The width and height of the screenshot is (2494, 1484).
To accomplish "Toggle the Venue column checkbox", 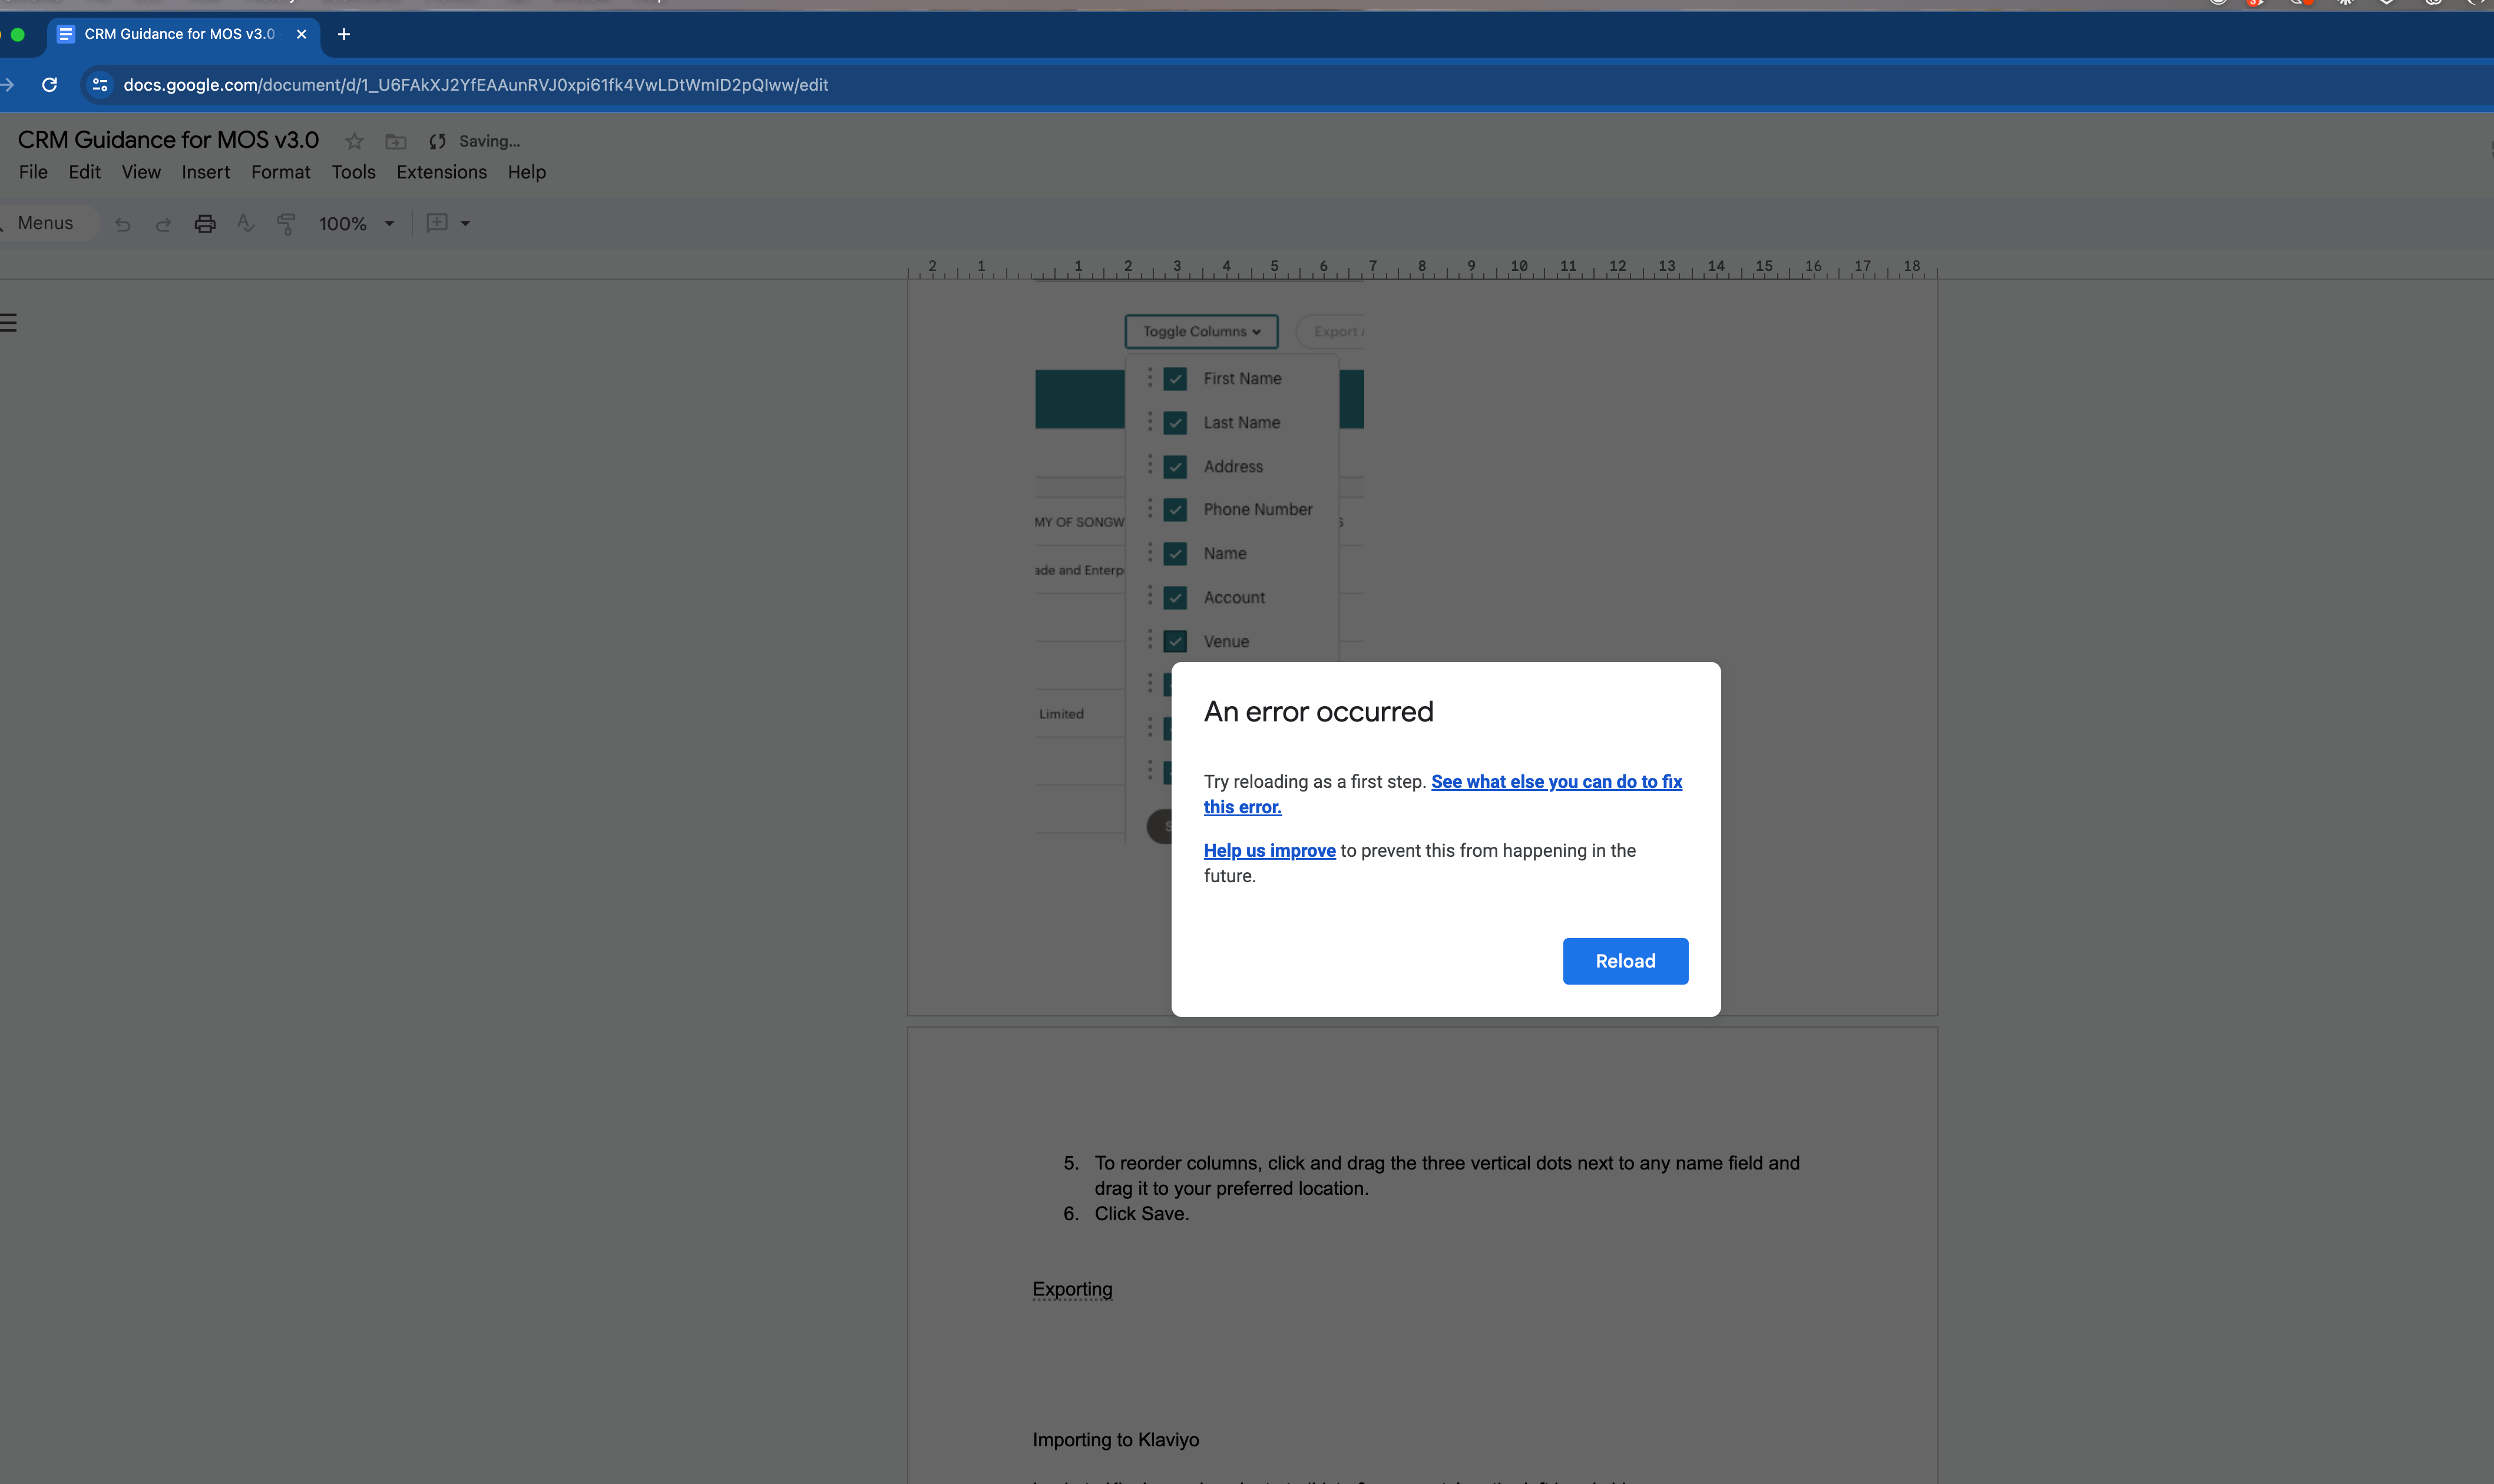I will 1175,641.
